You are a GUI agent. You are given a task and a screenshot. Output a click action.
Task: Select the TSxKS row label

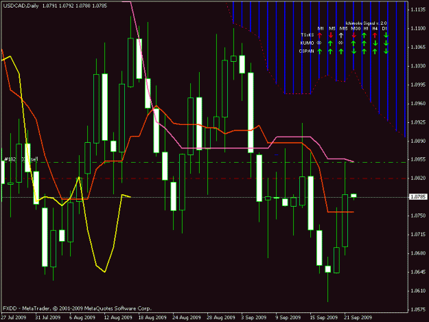point(308,35)
